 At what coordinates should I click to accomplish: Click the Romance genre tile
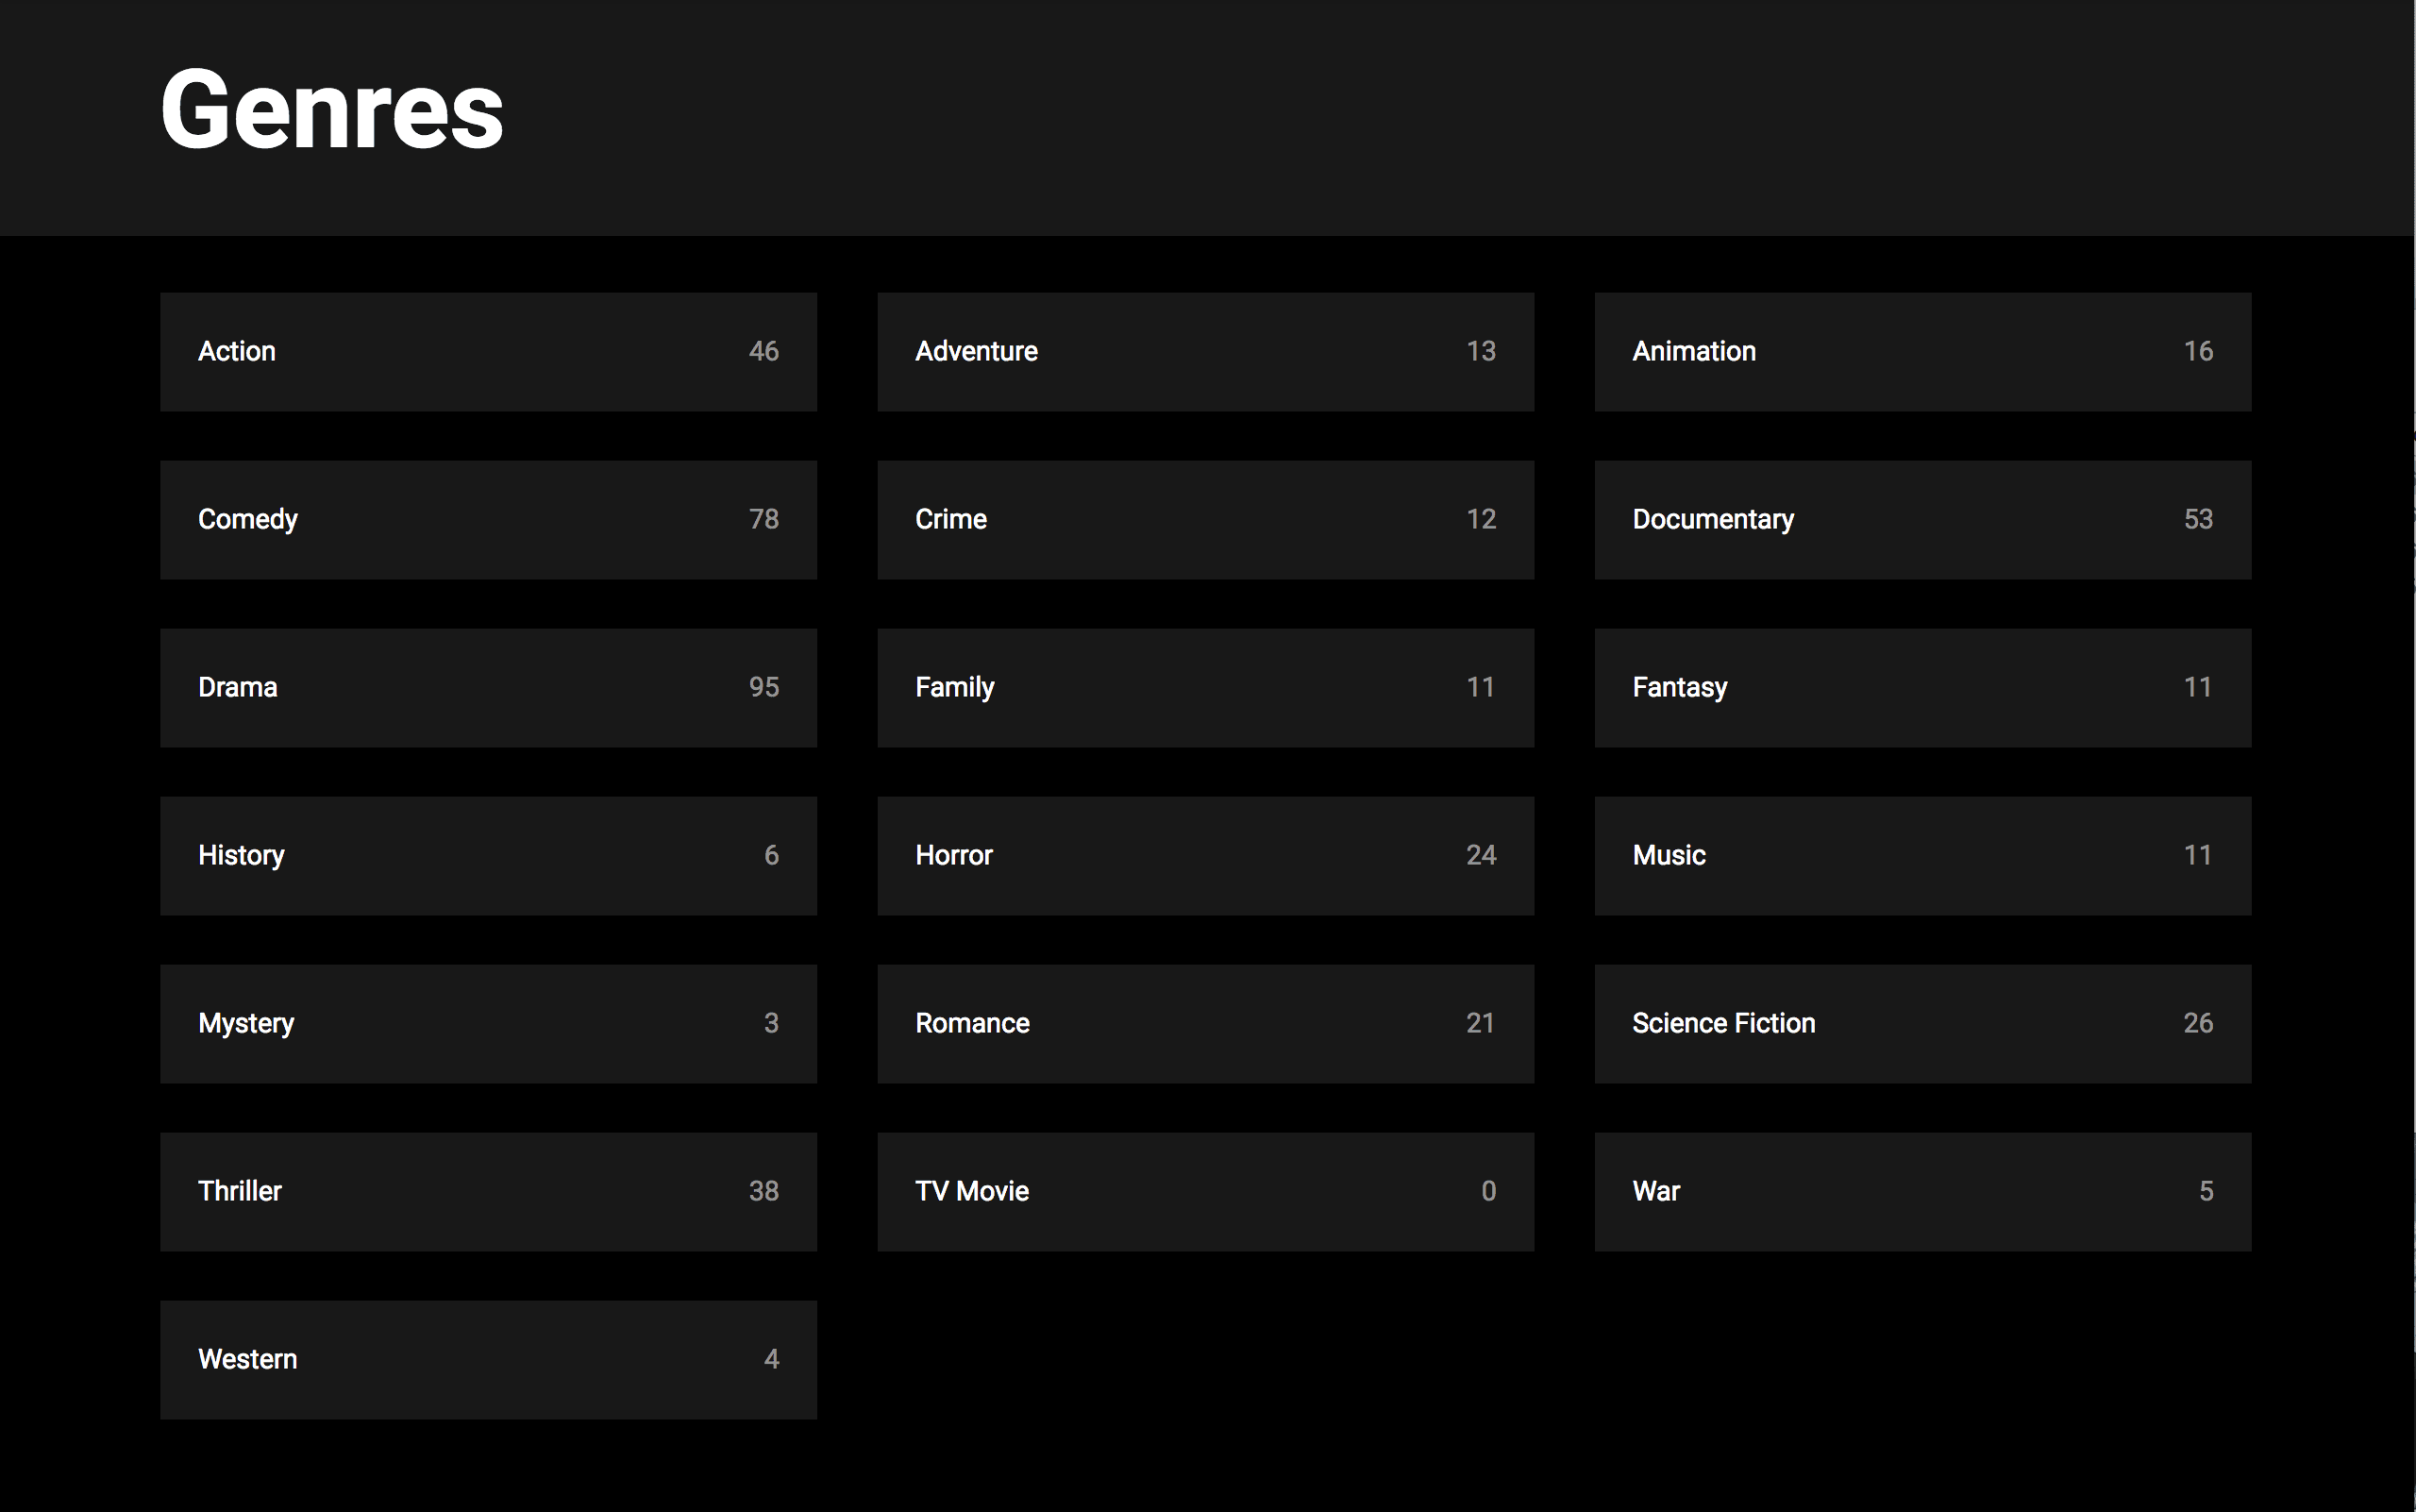[x=1206, y=1024]
